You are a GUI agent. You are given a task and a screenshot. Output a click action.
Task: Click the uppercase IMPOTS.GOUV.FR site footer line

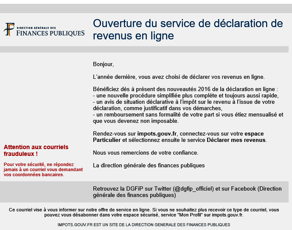[143, 224]
